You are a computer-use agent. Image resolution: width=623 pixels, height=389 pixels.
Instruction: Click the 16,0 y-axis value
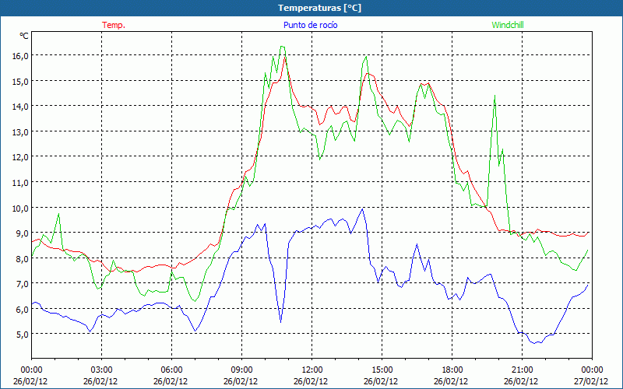tap(19, 55)
